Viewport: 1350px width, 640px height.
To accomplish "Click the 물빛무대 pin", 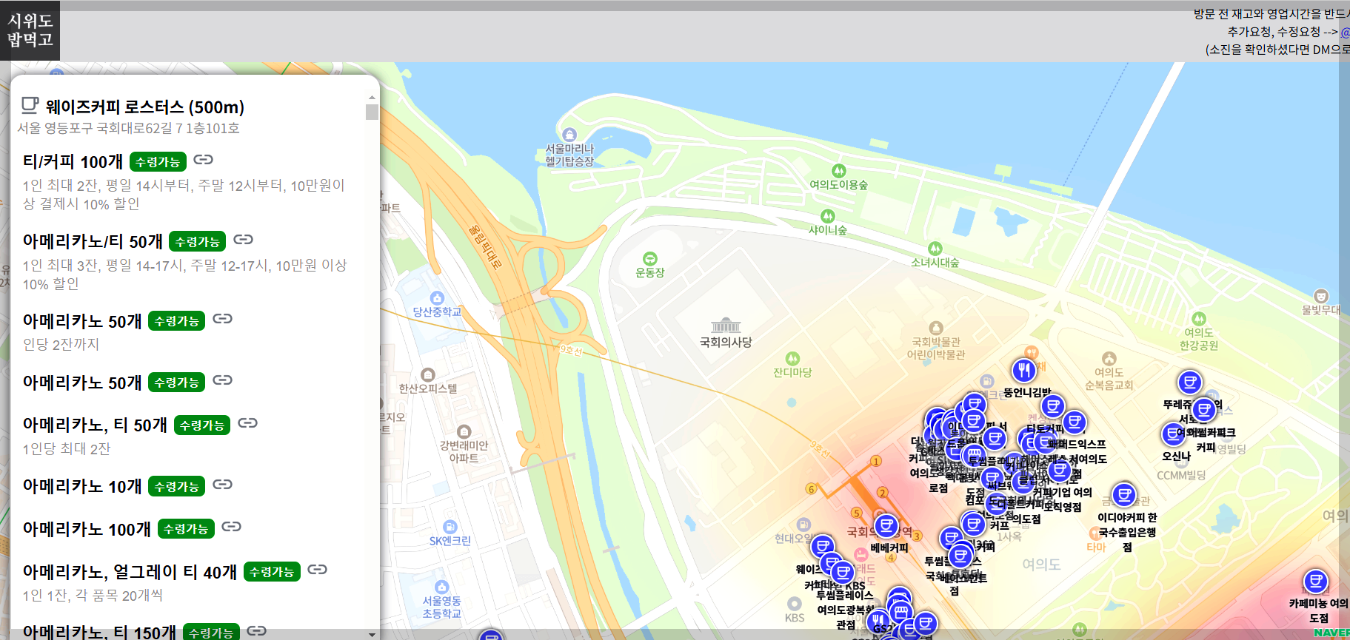I will tap(1321, 296).
